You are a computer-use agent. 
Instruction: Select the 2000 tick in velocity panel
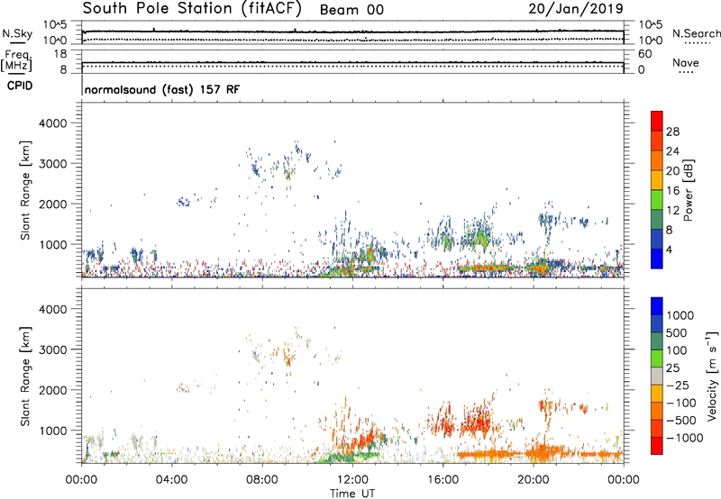click(x=52, y=390)
